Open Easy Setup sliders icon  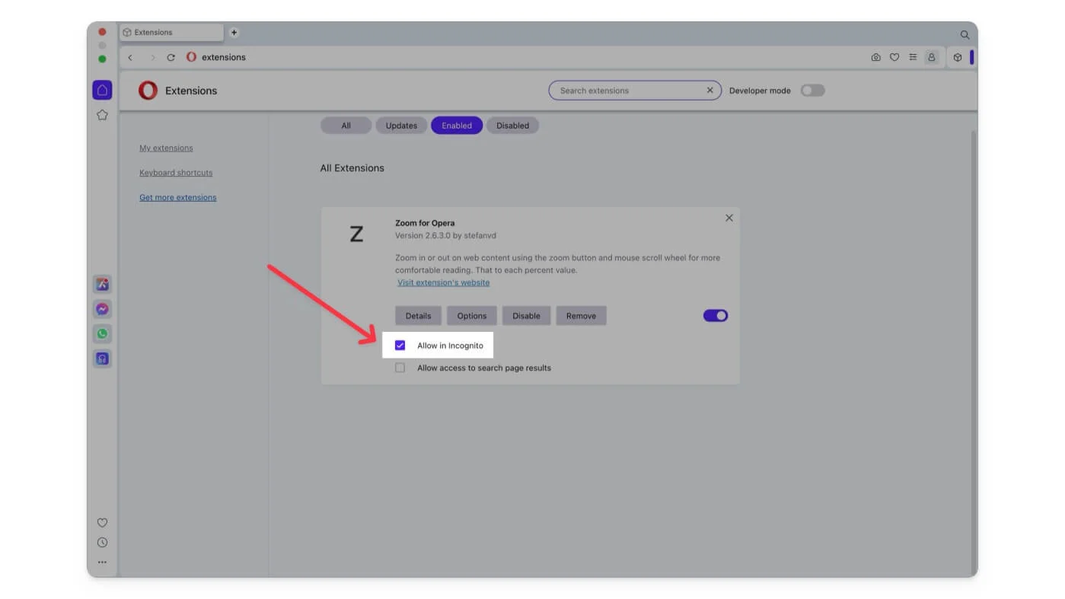(913, 57)
